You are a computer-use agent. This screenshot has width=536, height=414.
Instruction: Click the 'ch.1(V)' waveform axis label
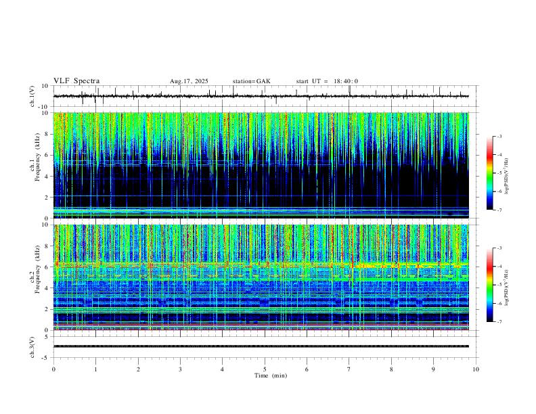(x=32, y=96)
